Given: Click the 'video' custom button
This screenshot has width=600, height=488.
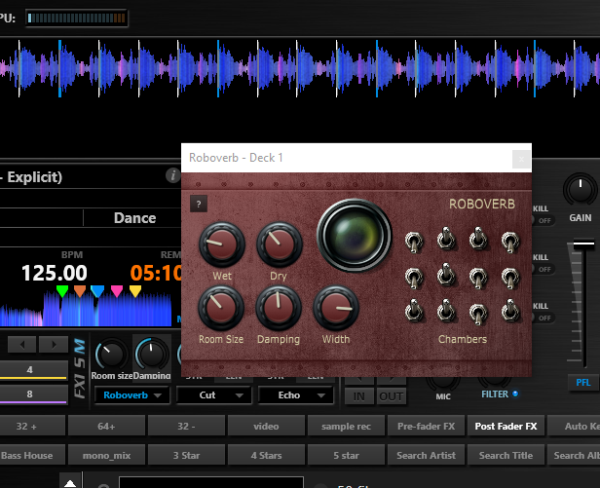Looking at the screenshot, I should point(266,426).
